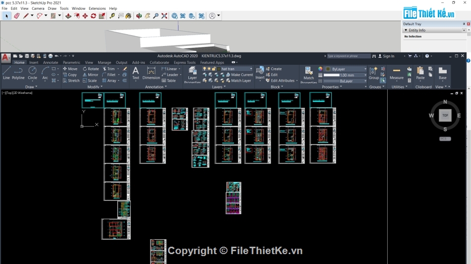Choose the SketchUp Push/Pull tool
The image size is (471, 264).
(68, 16)
